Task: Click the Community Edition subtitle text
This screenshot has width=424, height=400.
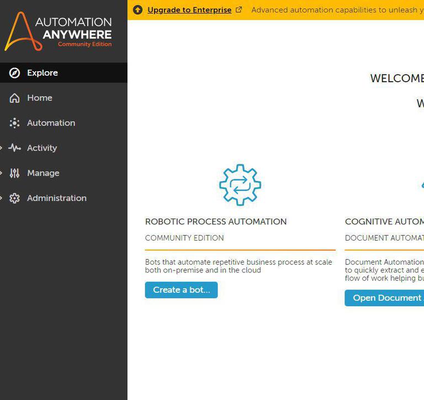Action: [x=184, y=238]
